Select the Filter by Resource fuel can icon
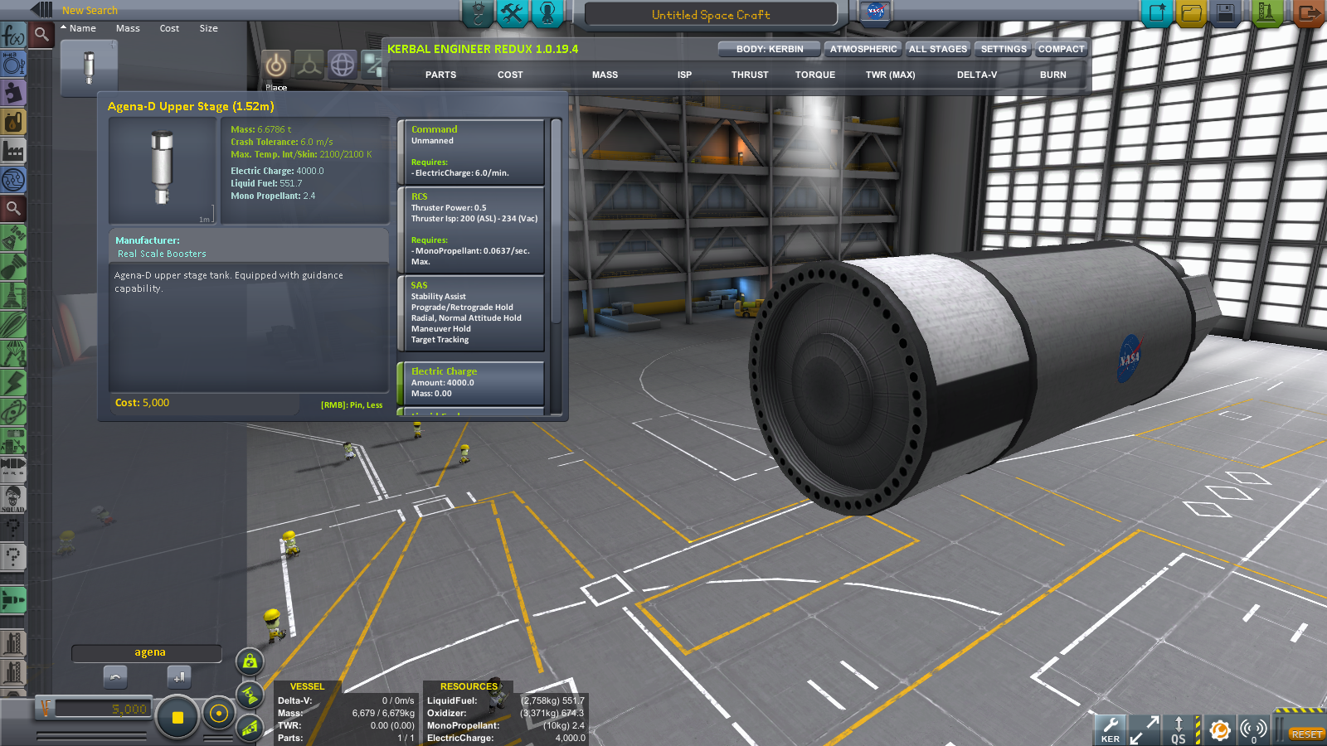 pos(13,122)
